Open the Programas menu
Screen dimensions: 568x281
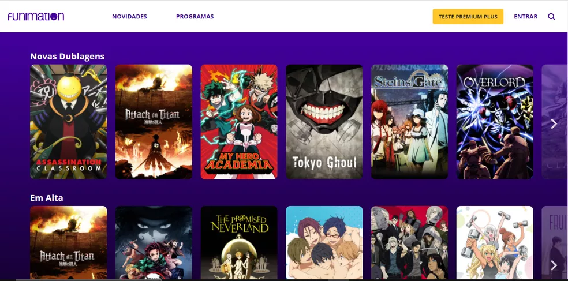(x=195, y=17)
